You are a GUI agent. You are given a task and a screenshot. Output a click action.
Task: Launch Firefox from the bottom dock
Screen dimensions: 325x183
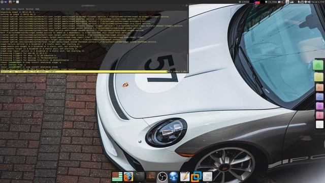click(x=128, y=177)
